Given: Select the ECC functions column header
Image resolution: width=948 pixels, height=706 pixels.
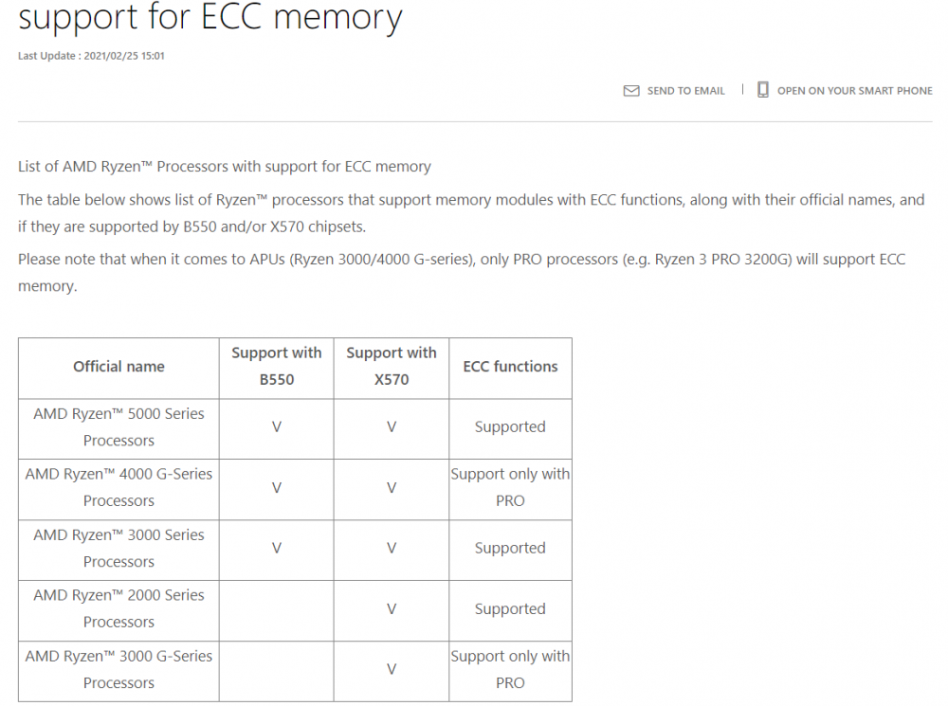Looking at the screenshot, I should click(x=510, y=367).
